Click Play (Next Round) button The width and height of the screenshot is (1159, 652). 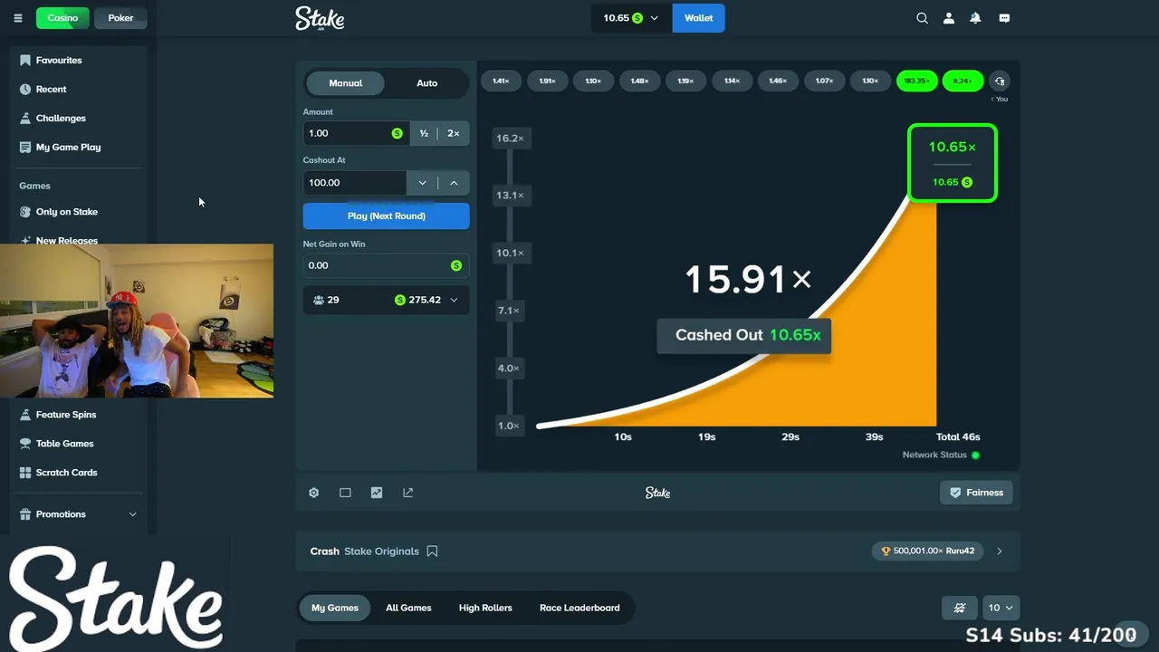[387, 216]
